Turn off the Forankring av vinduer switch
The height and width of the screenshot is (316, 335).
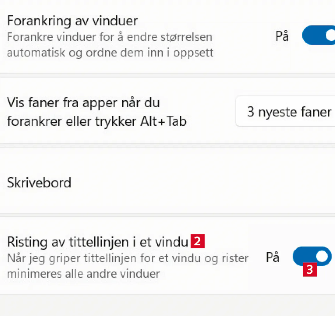(319, 35)
